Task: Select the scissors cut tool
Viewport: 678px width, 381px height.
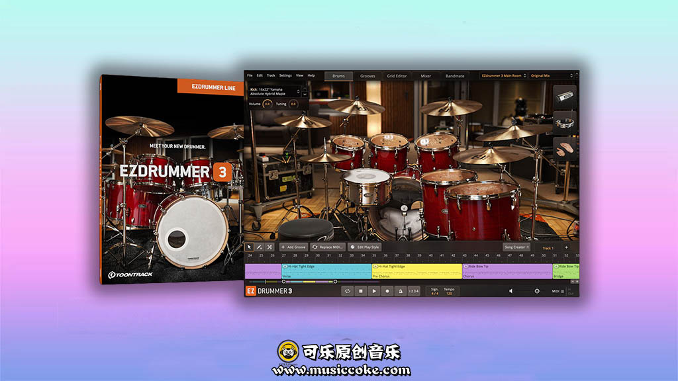Action: tap(269, 247)
